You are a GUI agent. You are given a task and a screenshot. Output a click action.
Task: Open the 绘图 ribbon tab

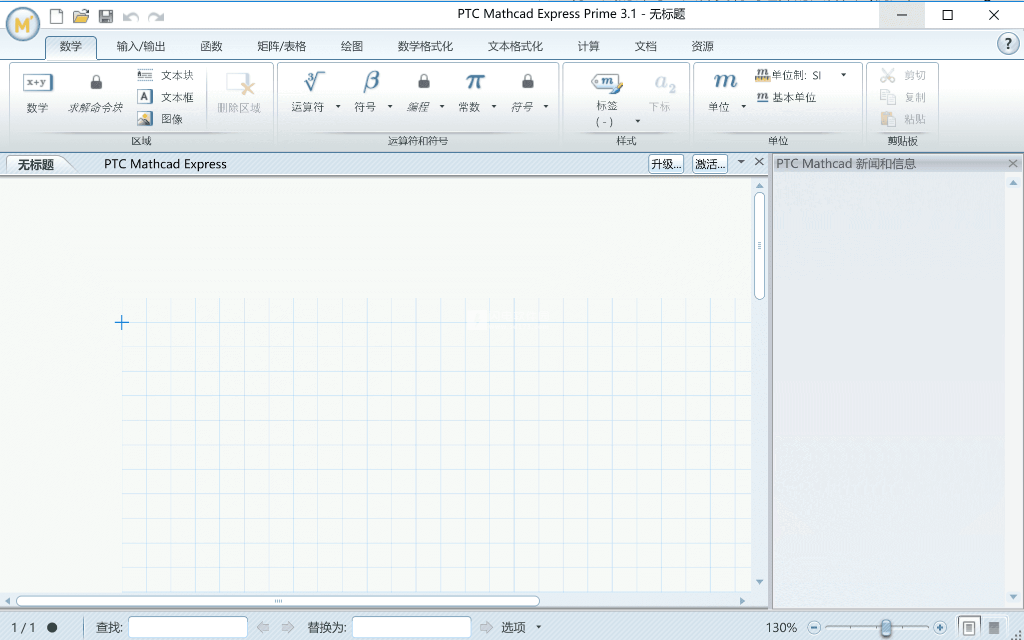point(352,46)
